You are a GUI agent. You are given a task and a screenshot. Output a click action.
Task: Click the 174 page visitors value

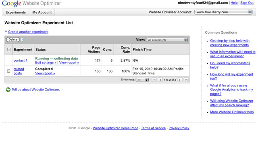tap(98, 61)
